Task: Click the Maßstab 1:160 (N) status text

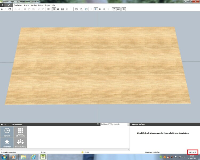Action: 152,152
